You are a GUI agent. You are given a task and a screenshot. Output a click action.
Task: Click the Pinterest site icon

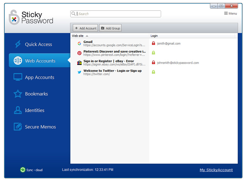pyautogui.click(x=79, y=53)
